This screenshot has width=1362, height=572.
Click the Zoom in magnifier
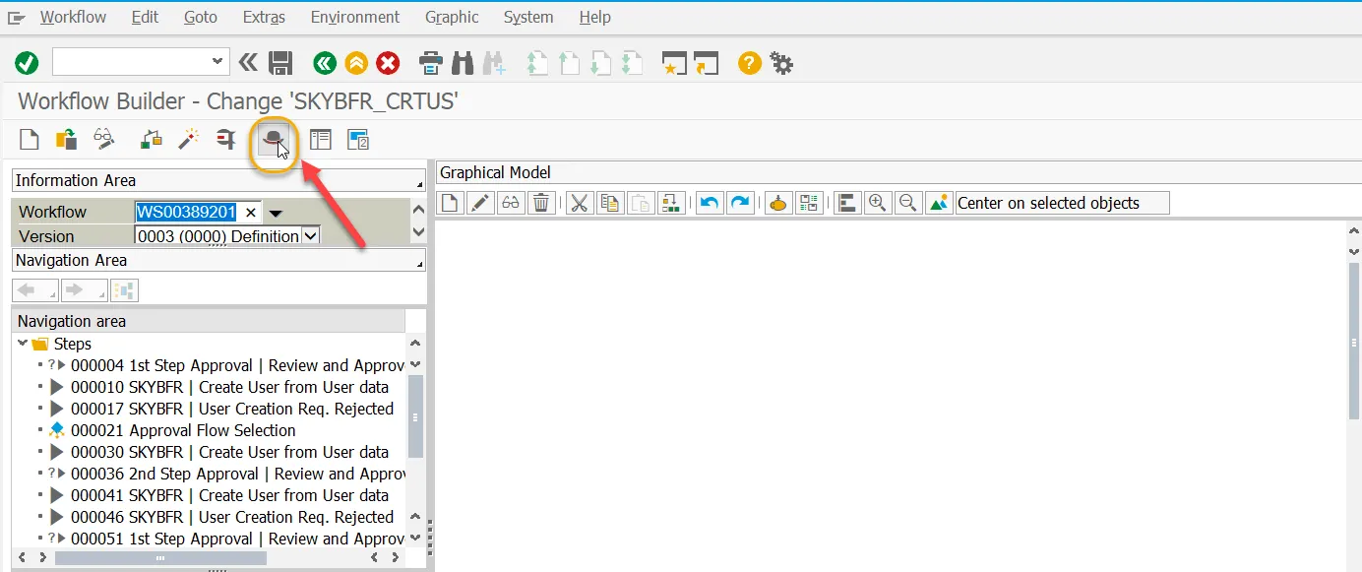pyautogui.click(x=877, y=203)
